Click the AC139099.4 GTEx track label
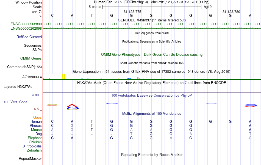Image resolution: width=261 pixels, height=165 pixels. (x=32, y=77)
